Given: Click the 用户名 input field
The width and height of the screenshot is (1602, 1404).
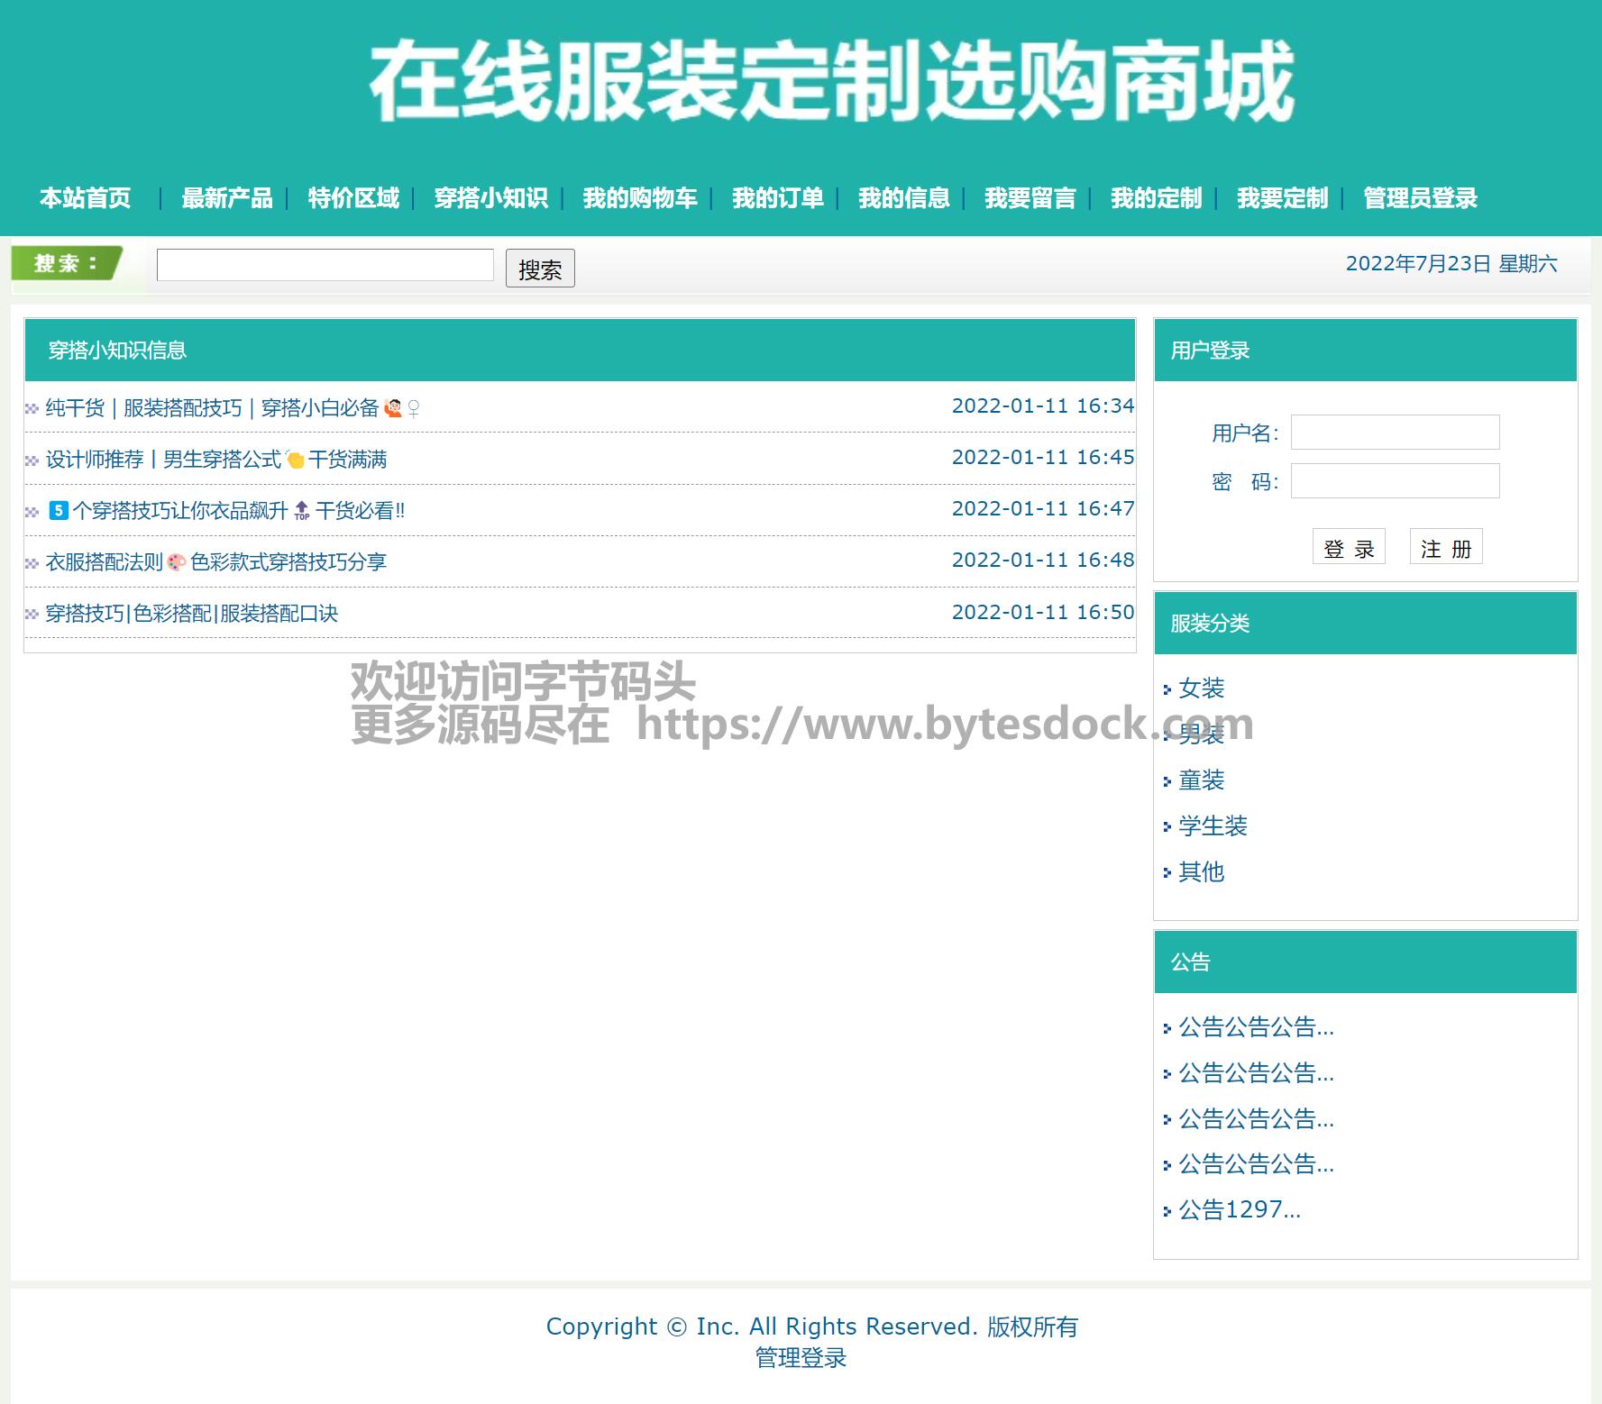Looking at the screenshot, I should [x=1395, y=433].
